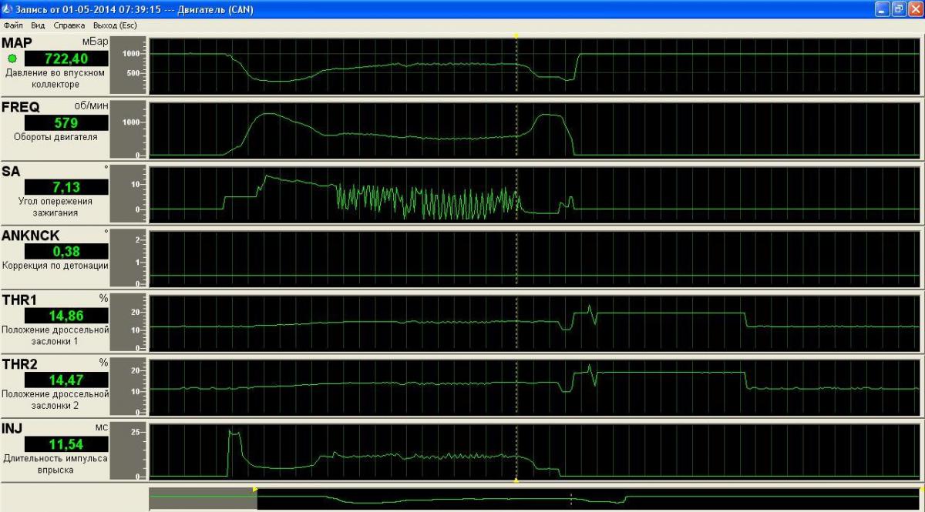The height and width of the screenshot is (512, 925).
Task: Click the description Длительность импульса впрыска
Action: click(x=55, y=463)
